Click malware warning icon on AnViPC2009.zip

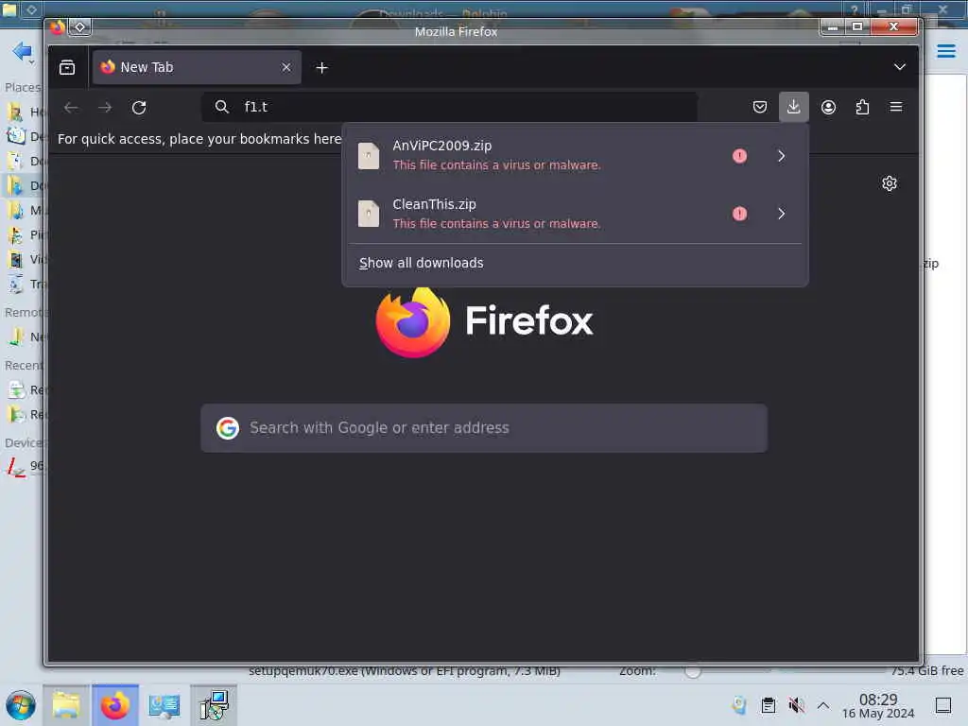coord(739,156)
